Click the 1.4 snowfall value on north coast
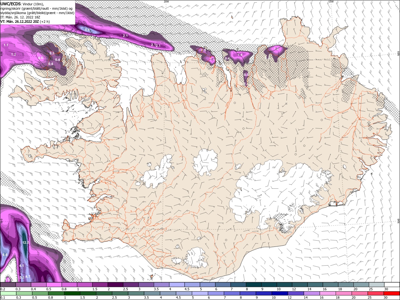400x300 pixels. [x=240, y=55]
